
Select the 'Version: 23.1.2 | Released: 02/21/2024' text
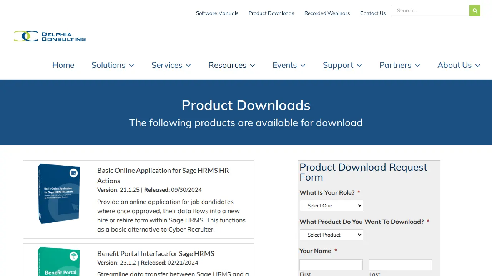[x=148, y=263]
